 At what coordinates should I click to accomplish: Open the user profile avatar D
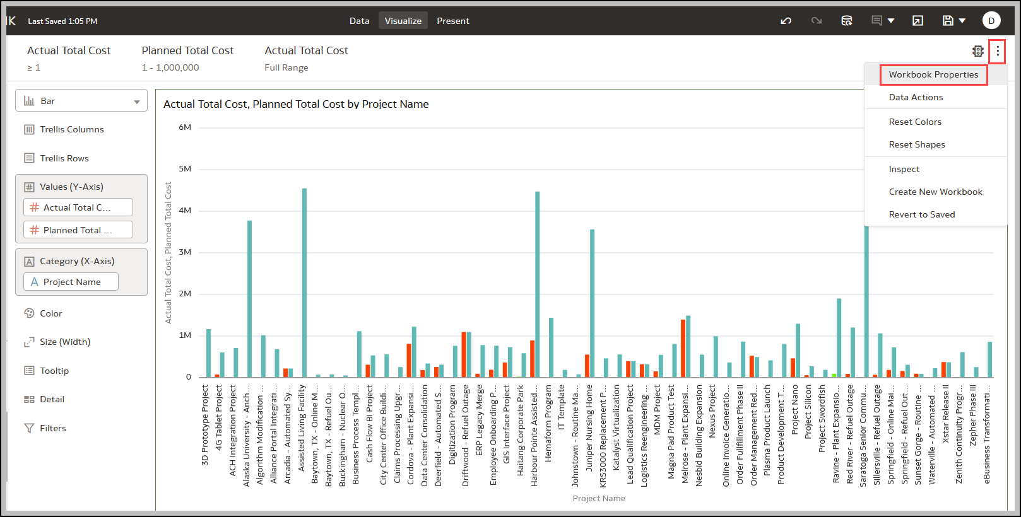pos(991,21)
